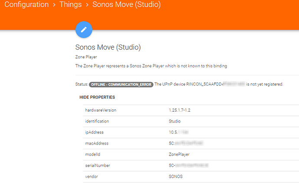Viewport: 299px width, 186px height.
Task: Select the hardware version value 1.25.1.7-1.2
Action: 180,110
